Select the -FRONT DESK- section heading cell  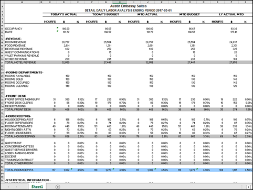tap(16, 96)
